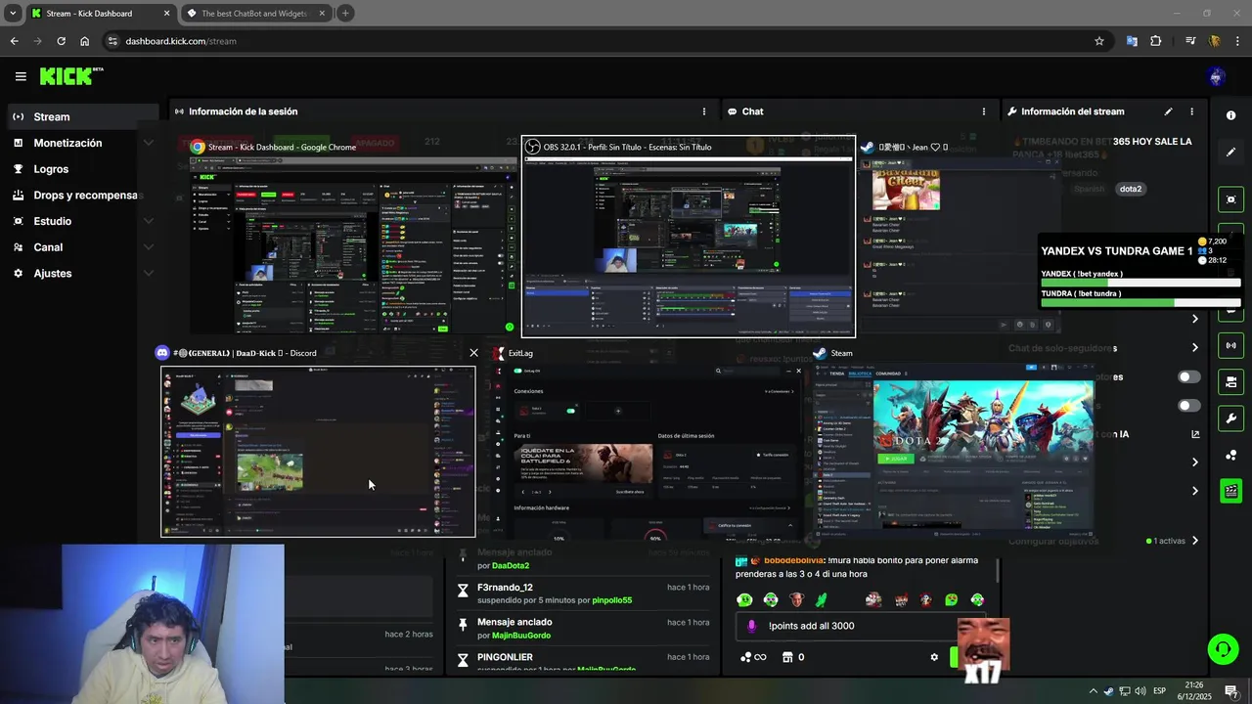The width and height of the screenshot is (1252, 704).
Task: Open the Chat panel three-dot menu
Action: [x=984, y=111]
